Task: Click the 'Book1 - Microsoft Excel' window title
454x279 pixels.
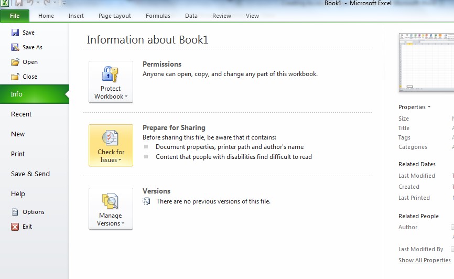Action: click(358, 3)
